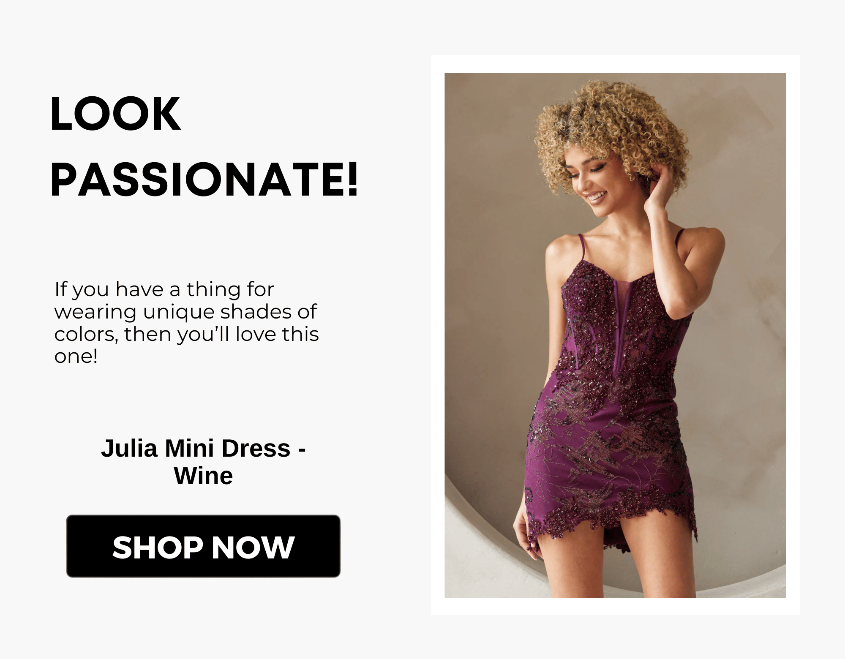Click the black SHOP NOW button

coord(203,546)
